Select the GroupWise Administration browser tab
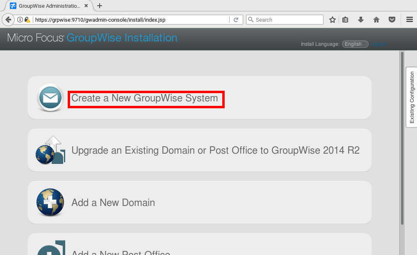 coord(49,6)
